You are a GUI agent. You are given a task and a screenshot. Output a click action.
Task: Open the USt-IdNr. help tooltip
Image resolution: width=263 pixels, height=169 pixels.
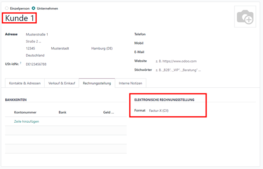[21, 63]
